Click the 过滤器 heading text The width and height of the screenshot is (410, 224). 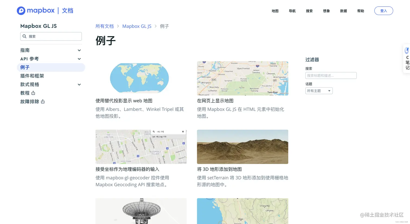point(312,60)
